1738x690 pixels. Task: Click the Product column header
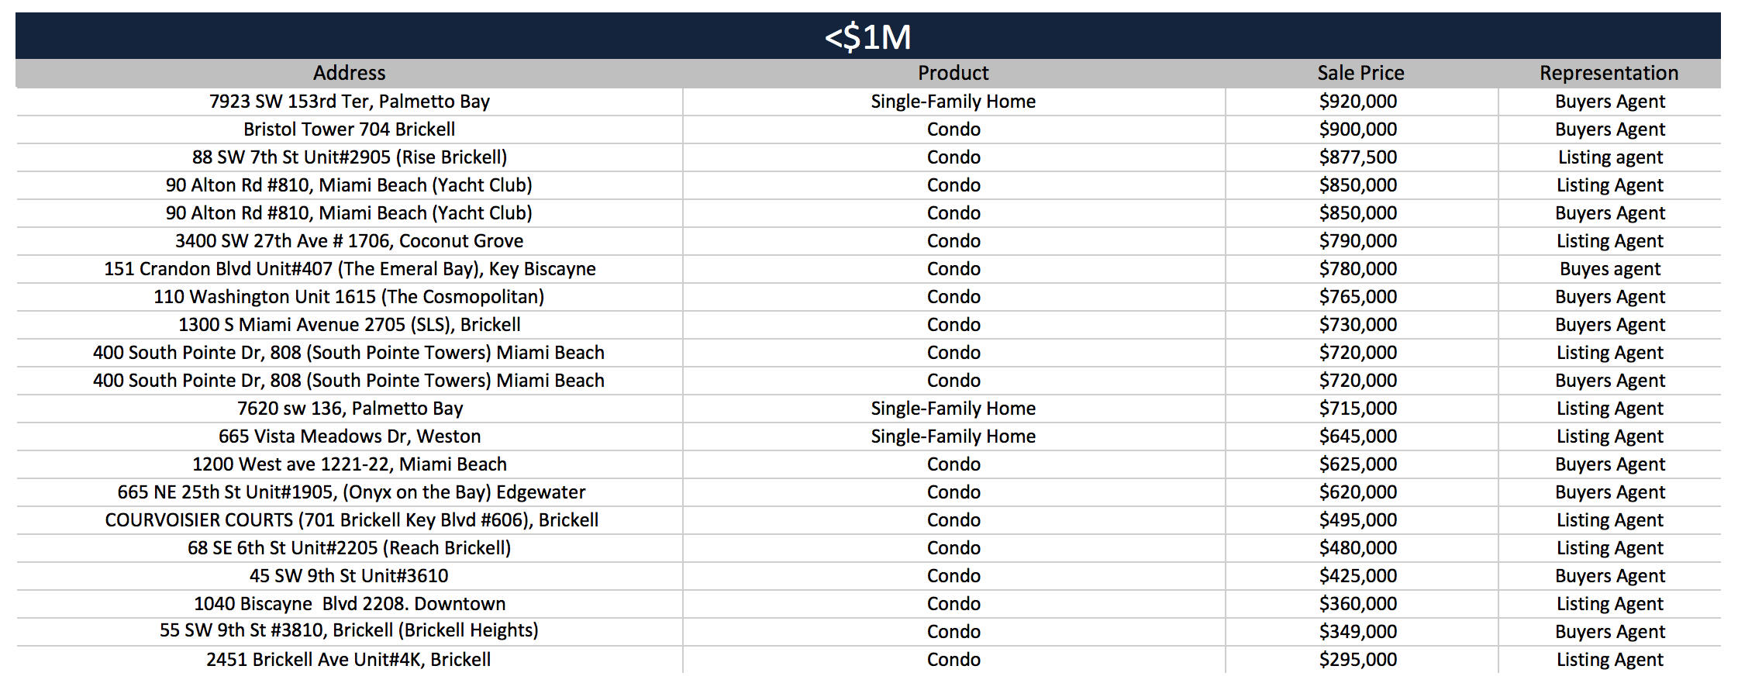(x=953, y=73)
